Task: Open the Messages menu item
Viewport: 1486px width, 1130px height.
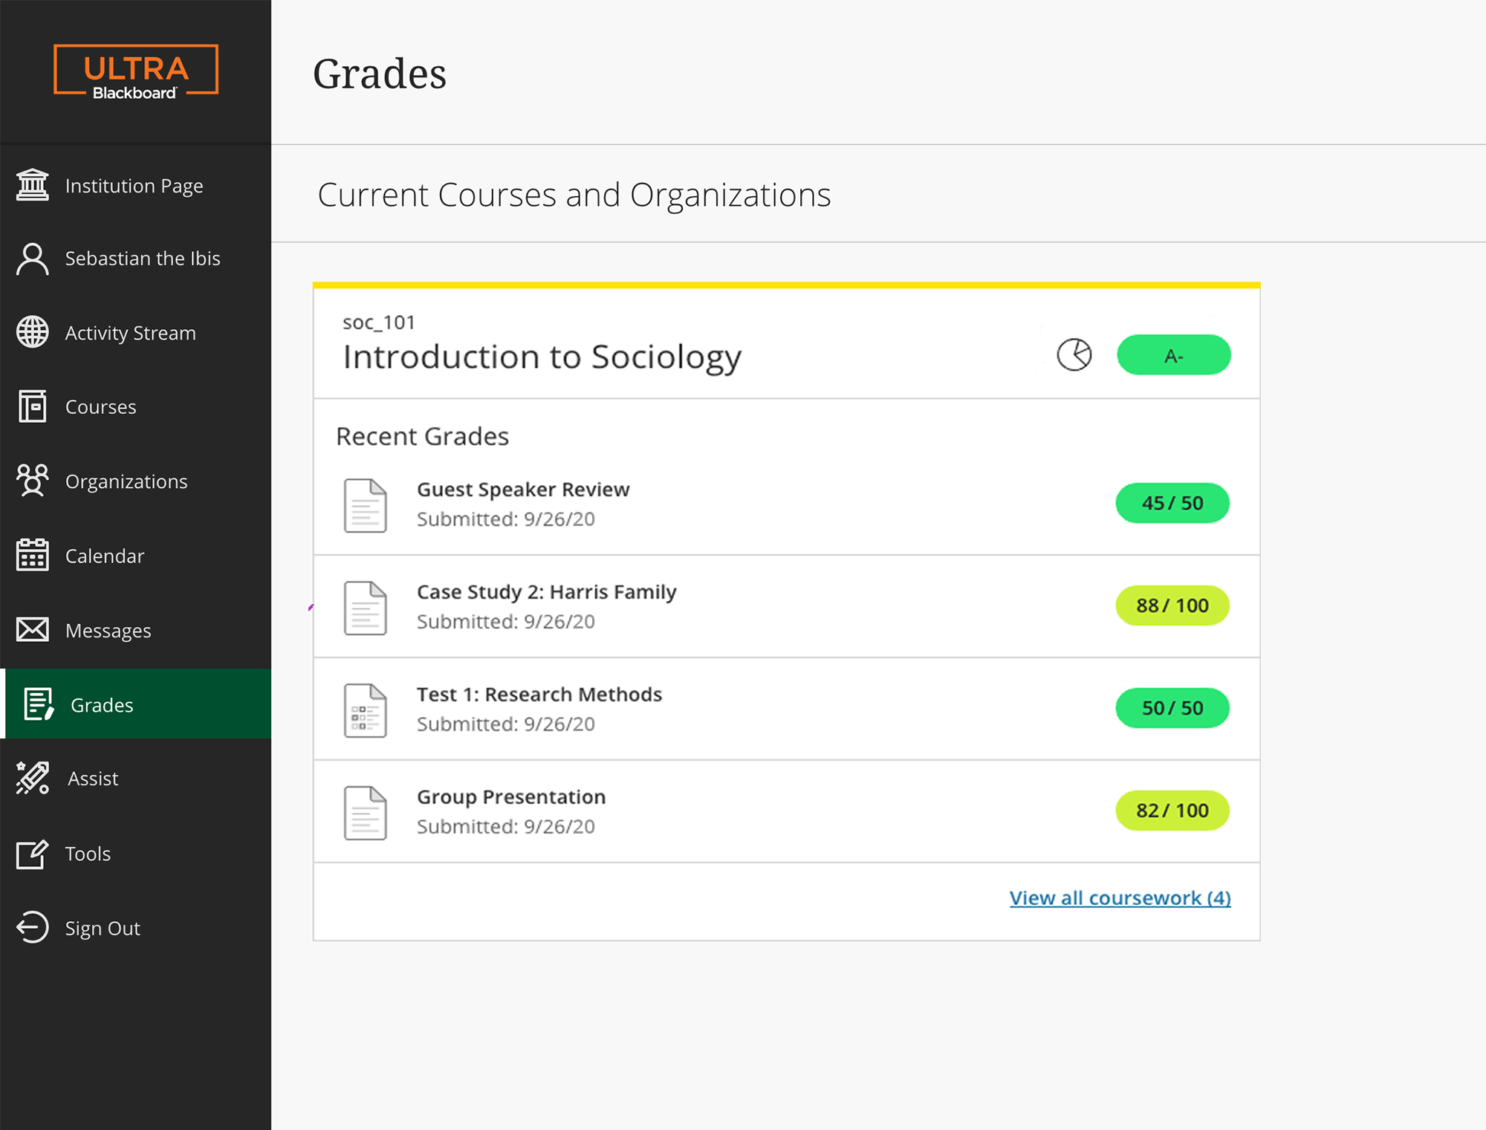Action: click(136, 630)
